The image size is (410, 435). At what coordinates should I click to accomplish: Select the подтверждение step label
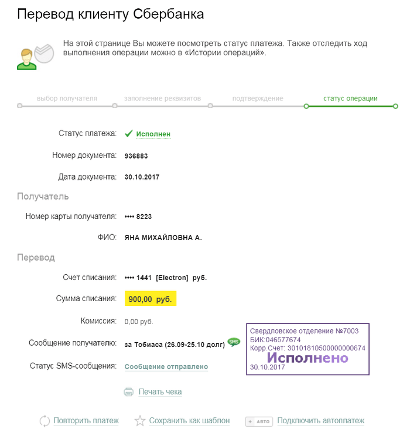(257, 99)
